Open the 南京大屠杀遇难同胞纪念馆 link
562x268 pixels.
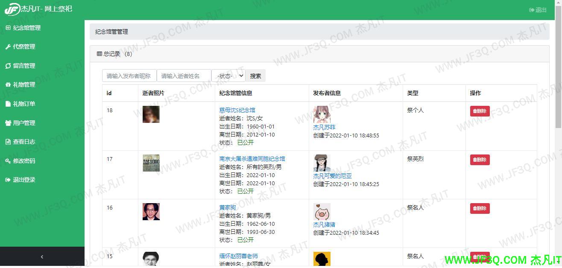pyautogui.click(x=252, y=159)
